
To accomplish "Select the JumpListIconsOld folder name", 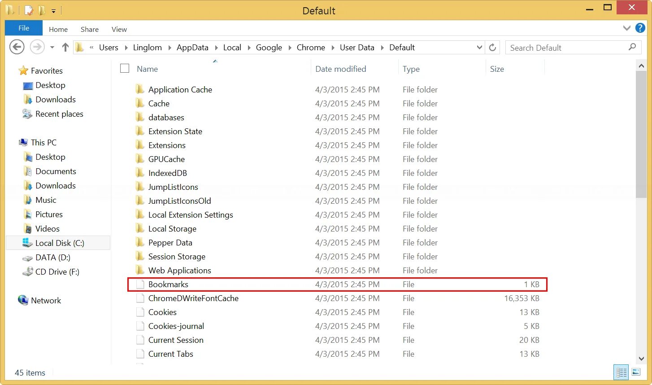I will pos(180,201).
